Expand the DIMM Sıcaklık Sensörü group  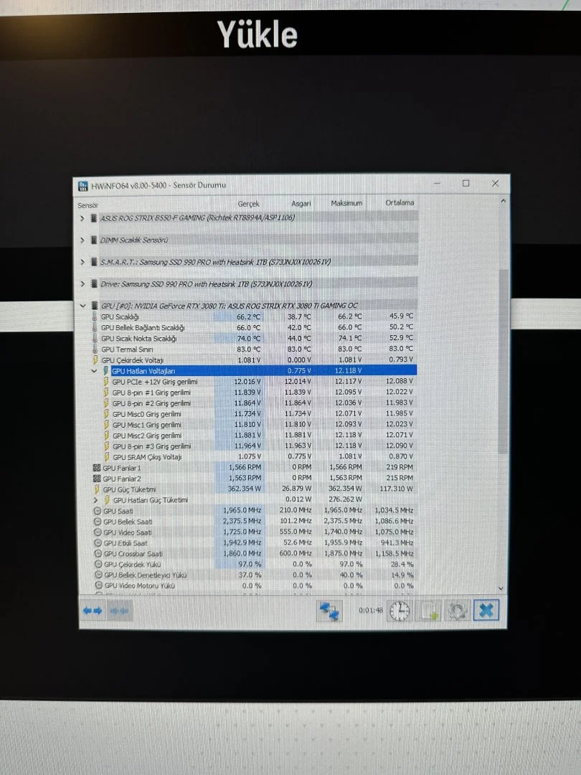pos(82,240)
